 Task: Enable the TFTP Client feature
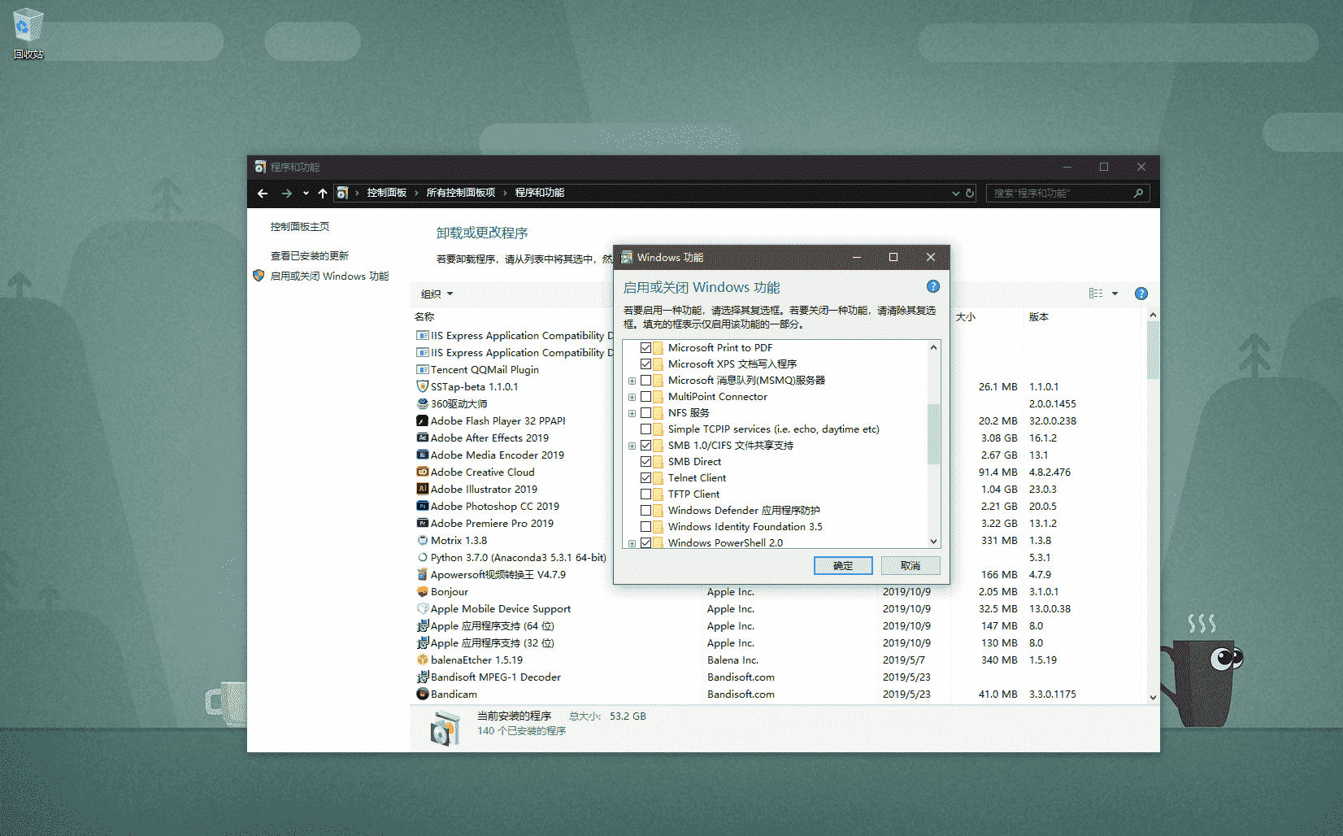click(646, 494)
